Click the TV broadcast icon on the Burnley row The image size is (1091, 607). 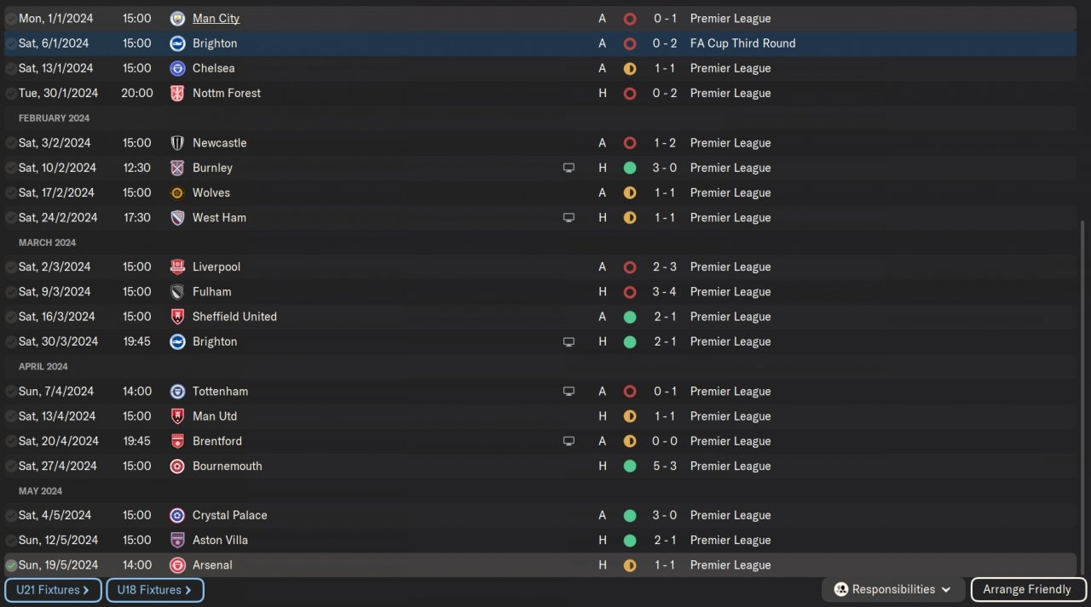[569, 169]
